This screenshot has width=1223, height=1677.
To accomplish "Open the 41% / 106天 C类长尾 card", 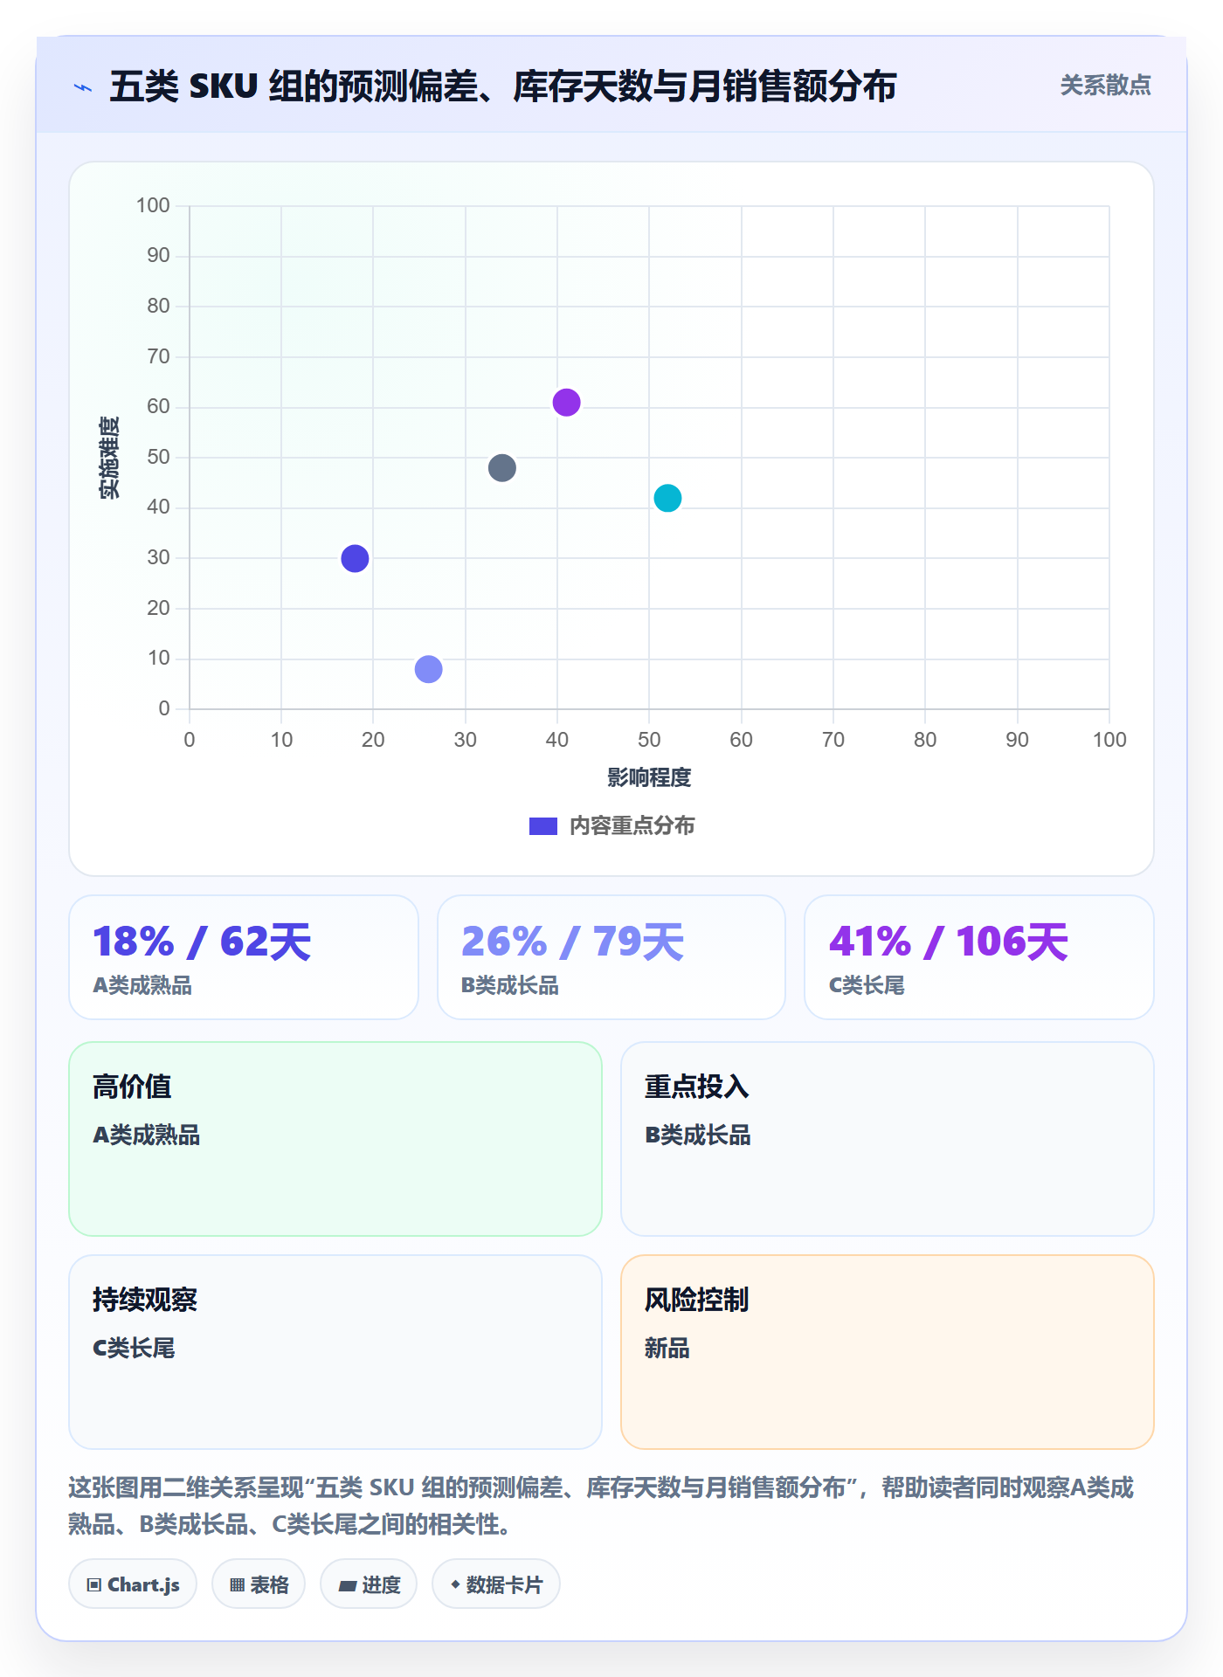I will point(979,957).
